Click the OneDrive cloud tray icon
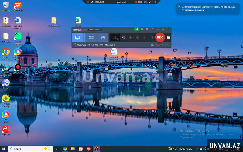243x152 pixels. 201,149
